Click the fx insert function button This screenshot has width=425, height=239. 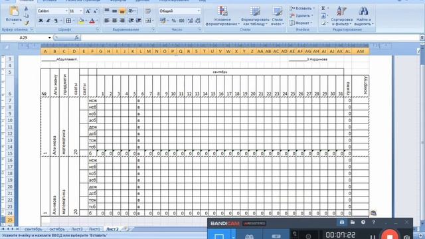click(x=77, y=38)
